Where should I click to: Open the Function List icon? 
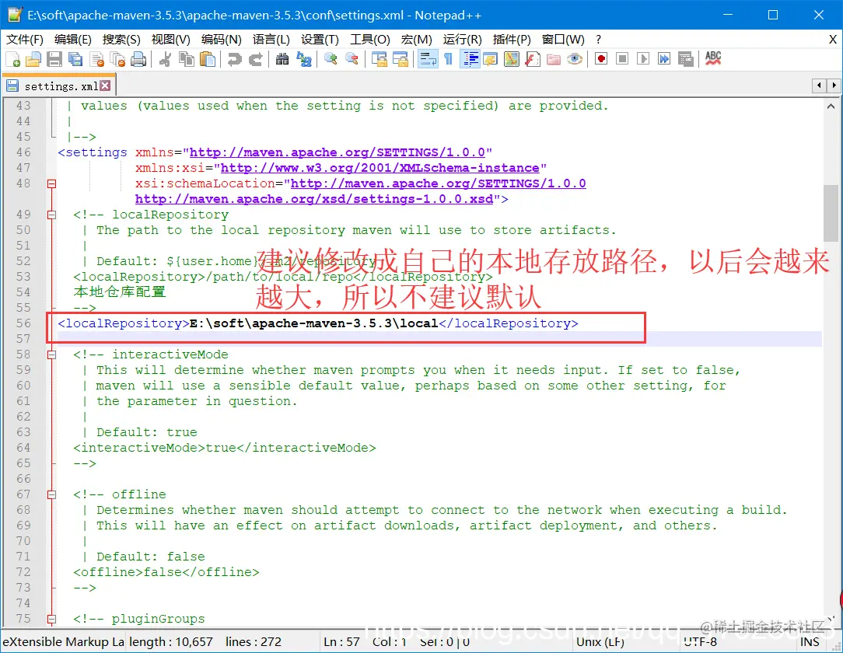(532, 59)
